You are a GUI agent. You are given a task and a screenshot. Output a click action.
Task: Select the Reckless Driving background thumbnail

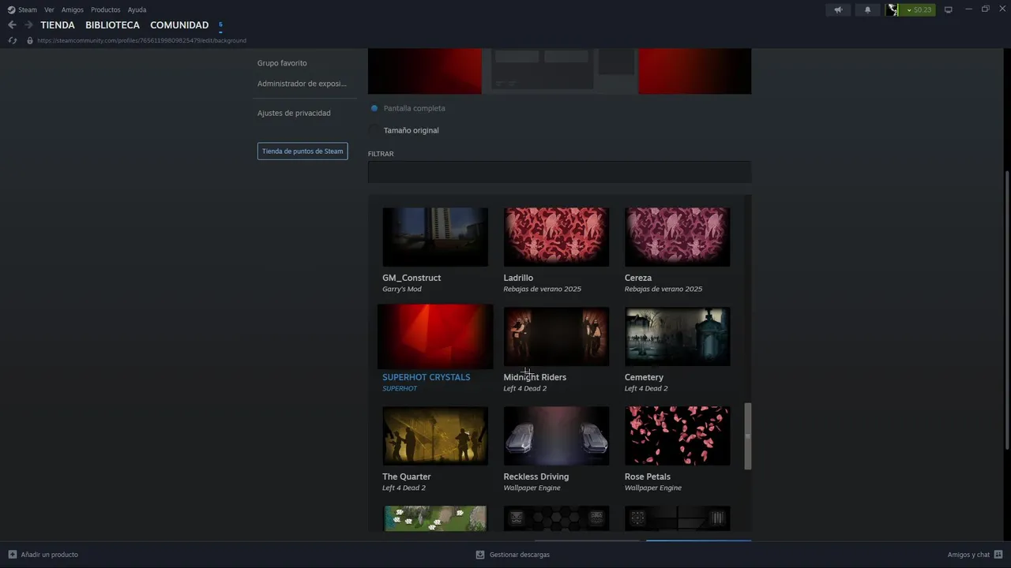tap(556, 435)
